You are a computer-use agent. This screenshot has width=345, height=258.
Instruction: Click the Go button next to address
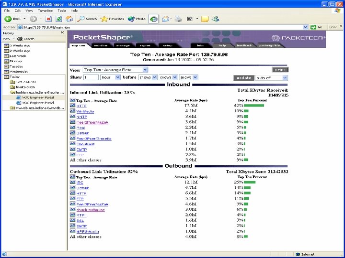(x=316, y=27)
